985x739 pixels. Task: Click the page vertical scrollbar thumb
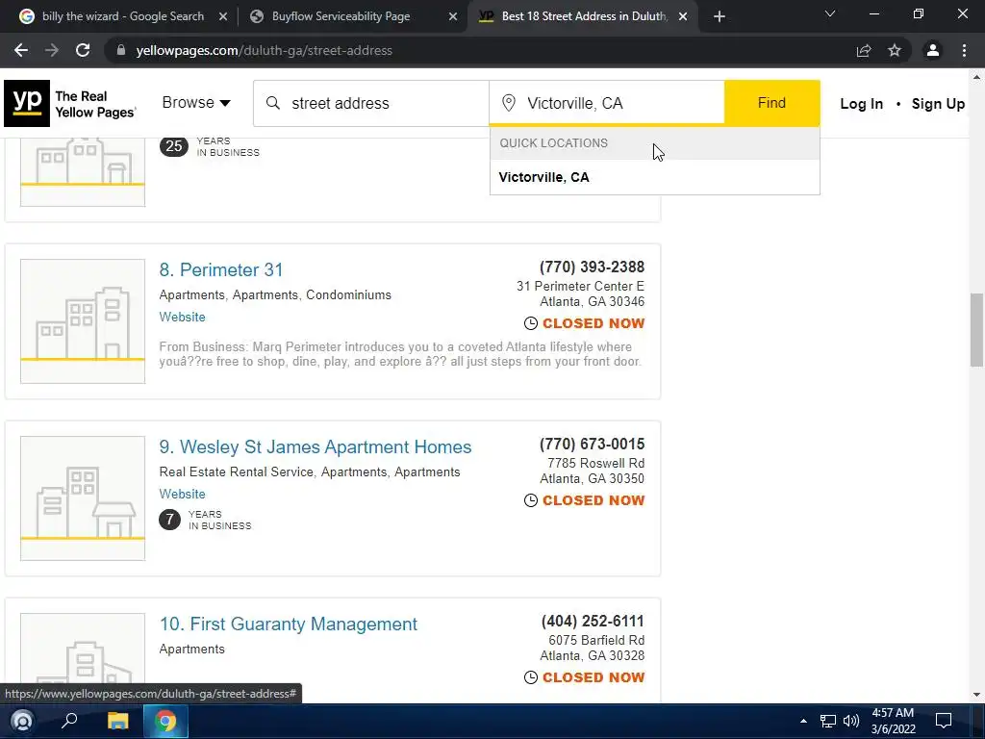[x=976, y=329]
